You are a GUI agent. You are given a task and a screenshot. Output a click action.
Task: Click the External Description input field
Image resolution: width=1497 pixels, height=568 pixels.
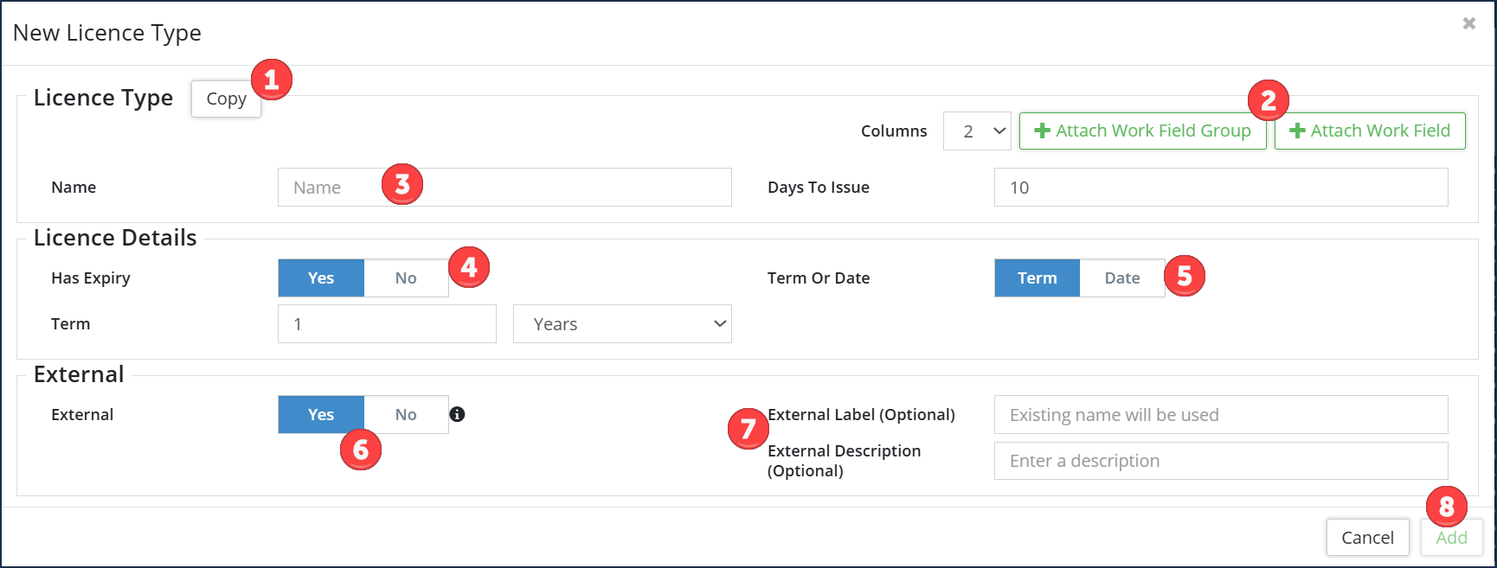(x=1221, y=461)
